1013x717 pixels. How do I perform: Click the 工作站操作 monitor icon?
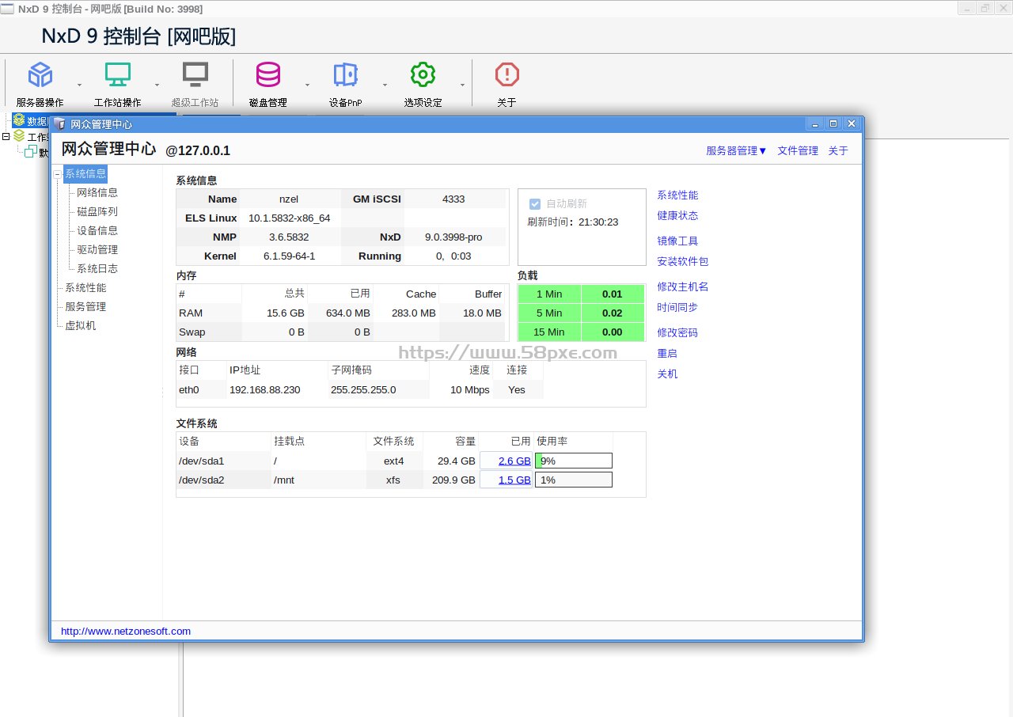(118, 75)
